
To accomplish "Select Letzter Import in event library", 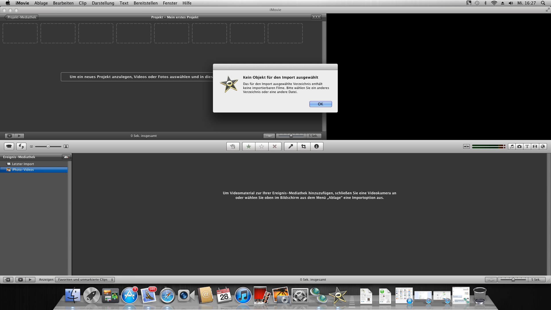I will click(x=34, y=164).
